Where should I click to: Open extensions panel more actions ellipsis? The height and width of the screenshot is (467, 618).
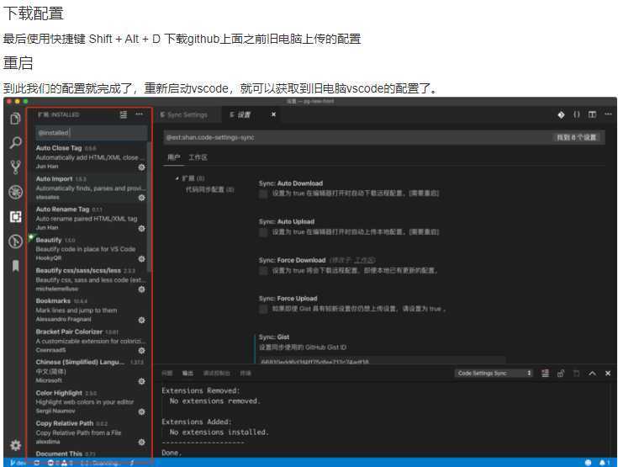pyautogui.click(x=139, y=114)
